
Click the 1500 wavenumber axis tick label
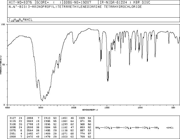click(x=107, y=108)
